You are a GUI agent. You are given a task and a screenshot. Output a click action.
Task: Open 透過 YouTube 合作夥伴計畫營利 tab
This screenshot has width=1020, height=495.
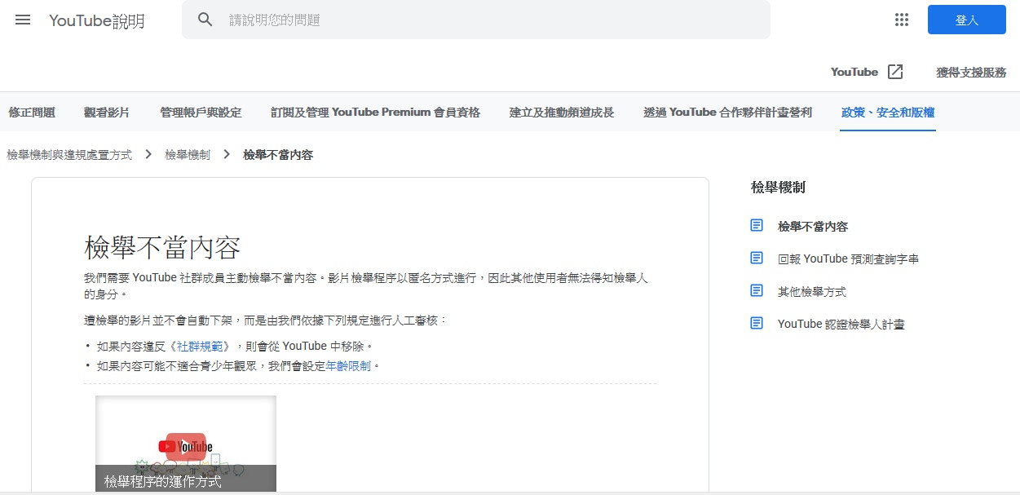(x=727, y=113)
